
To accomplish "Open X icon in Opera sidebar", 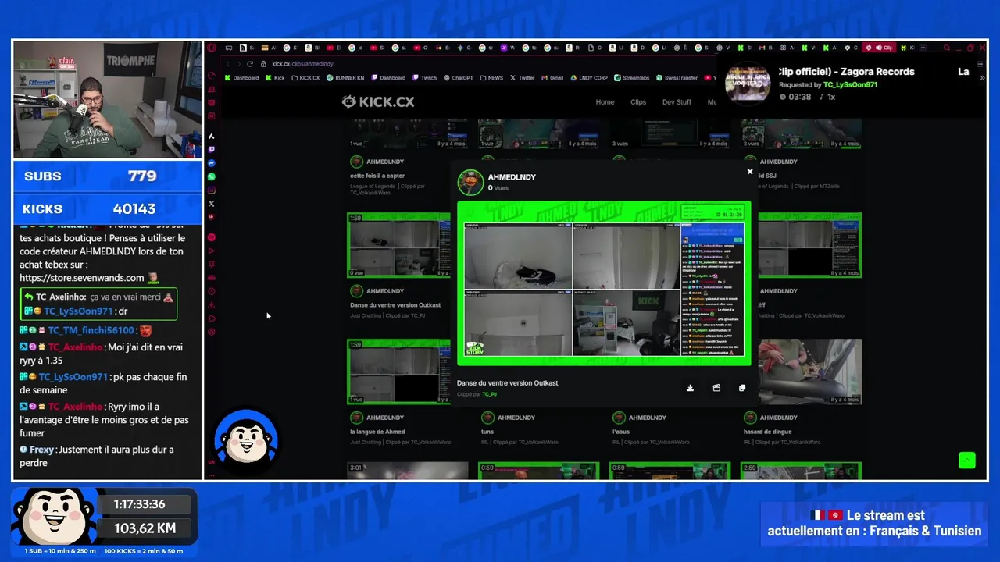I will [212, 204].
